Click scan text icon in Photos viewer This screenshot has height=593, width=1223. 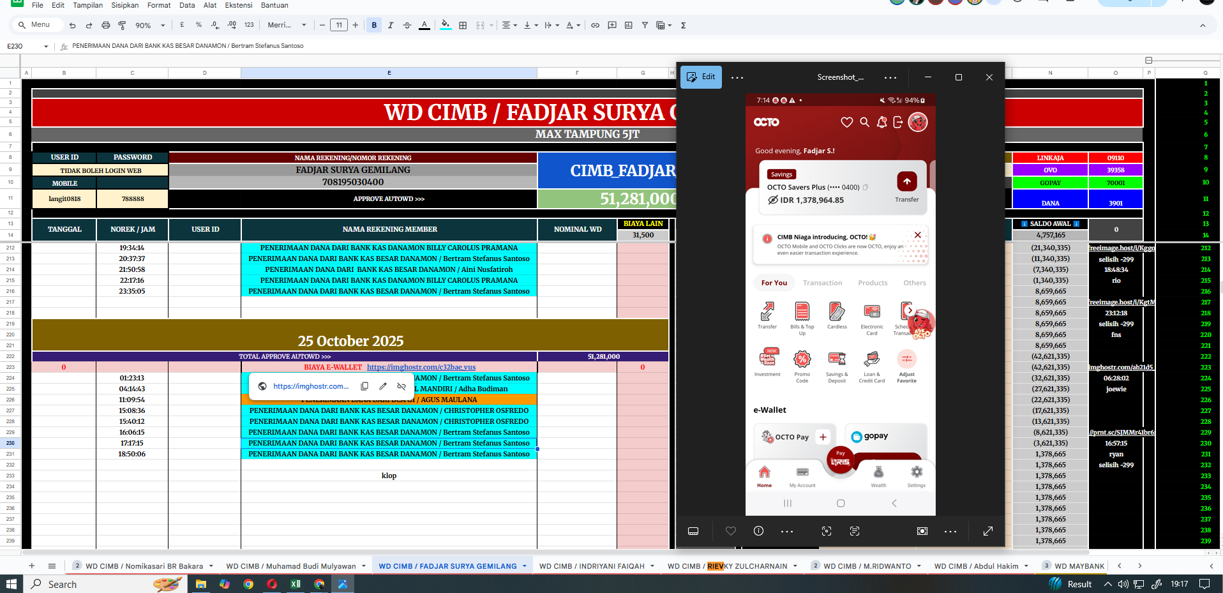[855, 531]
